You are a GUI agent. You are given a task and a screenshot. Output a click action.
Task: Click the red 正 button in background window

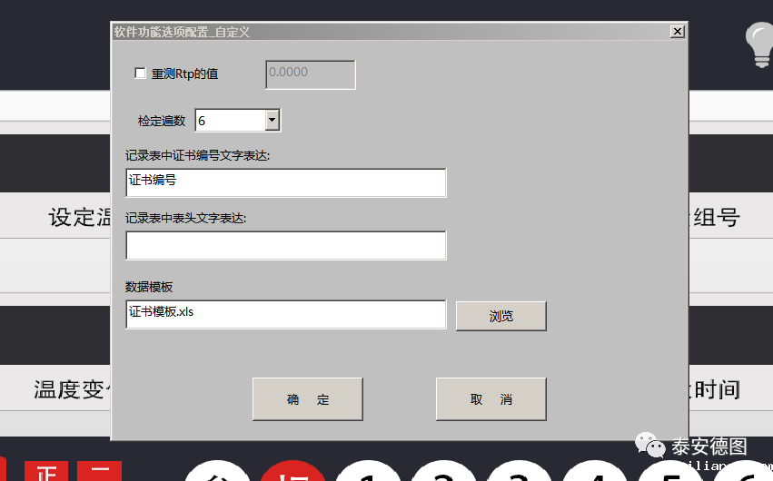click(x=45, y=471)
